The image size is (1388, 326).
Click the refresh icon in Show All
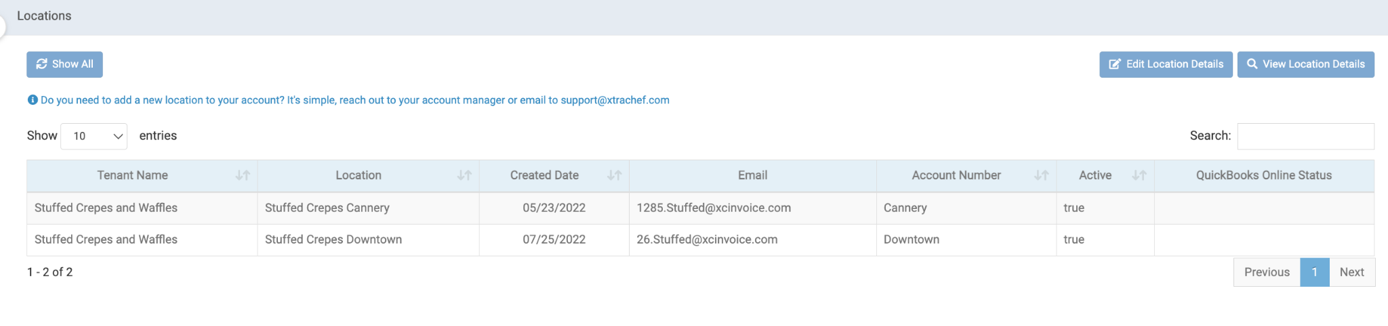pos(41,64)
